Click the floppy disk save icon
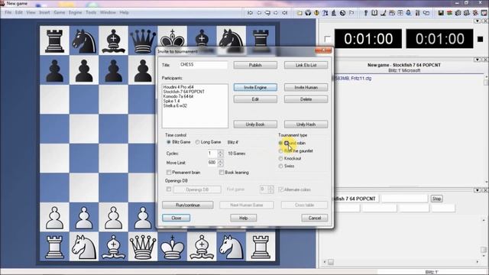The image size is (489, 275). 441,13
